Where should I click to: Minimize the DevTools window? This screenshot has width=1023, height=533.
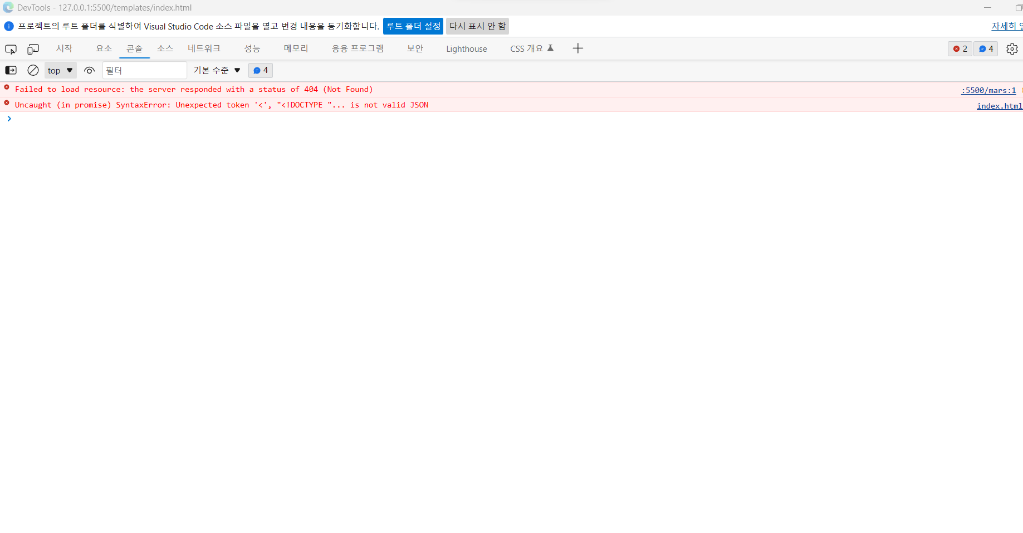click(987, 8)
